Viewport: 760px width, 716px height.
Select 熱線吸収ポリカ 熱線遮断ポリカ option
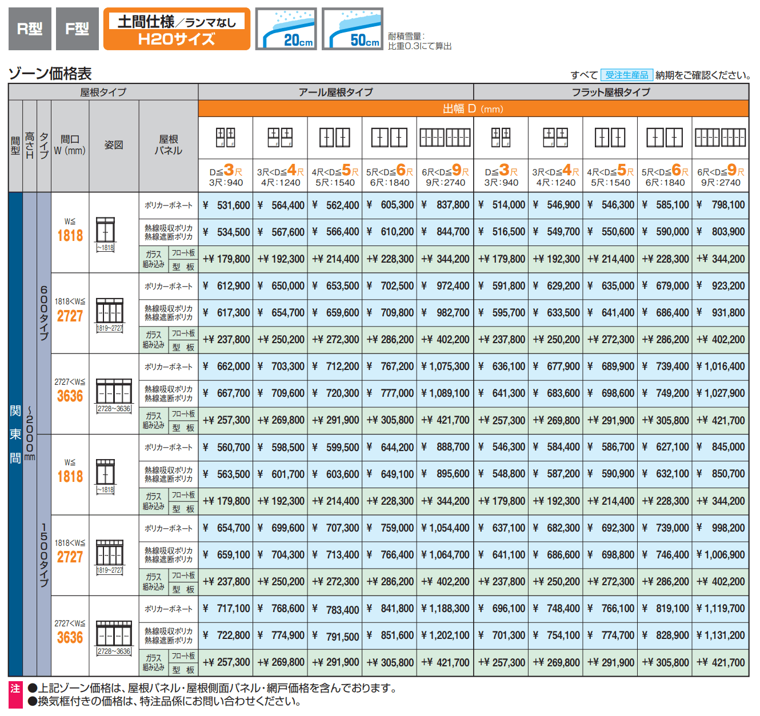(169, 232)
